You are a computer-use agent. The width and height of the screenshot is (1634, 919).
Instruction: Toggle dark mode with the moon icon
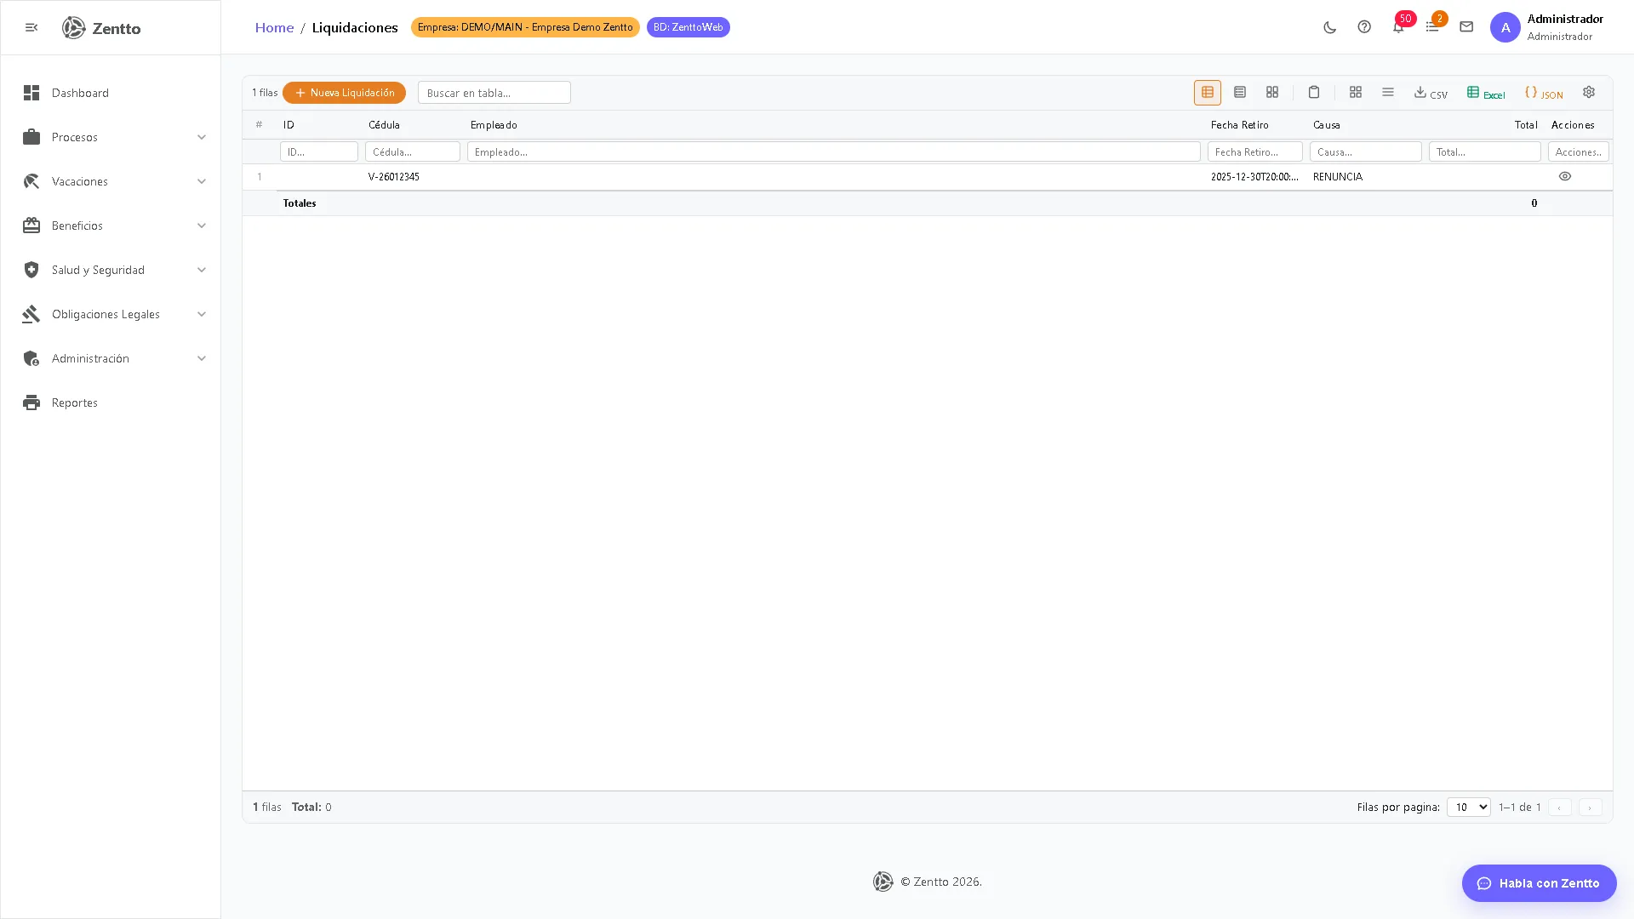click(x=1330, y=27)
